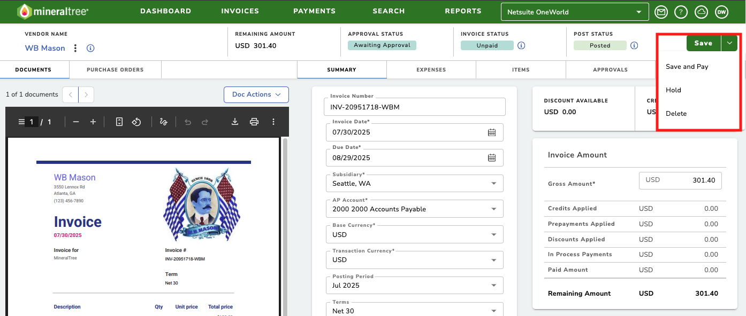Switch to DOCUMENTS tab
The width and height of the screenshot is (746, 316).
pyautogui.click(x=33, y=70)
